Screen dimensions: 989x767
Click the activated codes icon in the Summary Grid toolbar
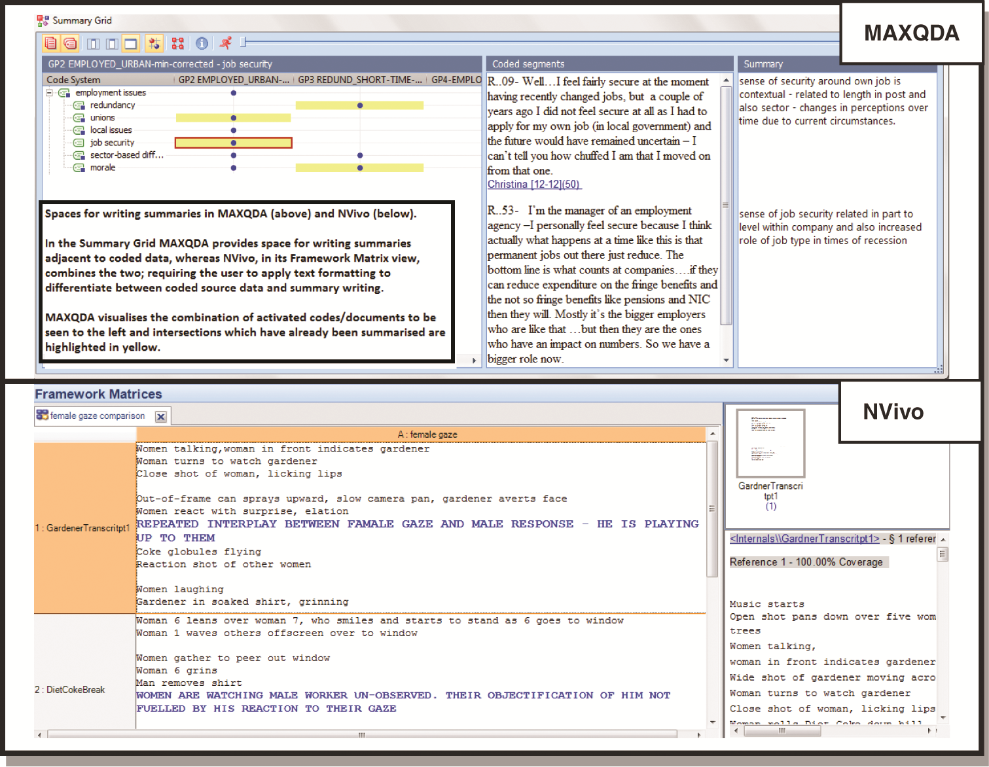(70, 44)
